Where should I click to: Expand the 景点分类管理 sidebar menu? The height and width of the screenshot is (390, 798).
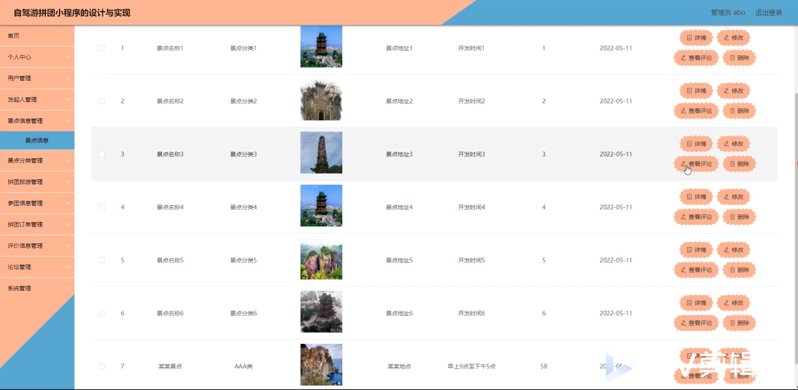click(37, 160)
